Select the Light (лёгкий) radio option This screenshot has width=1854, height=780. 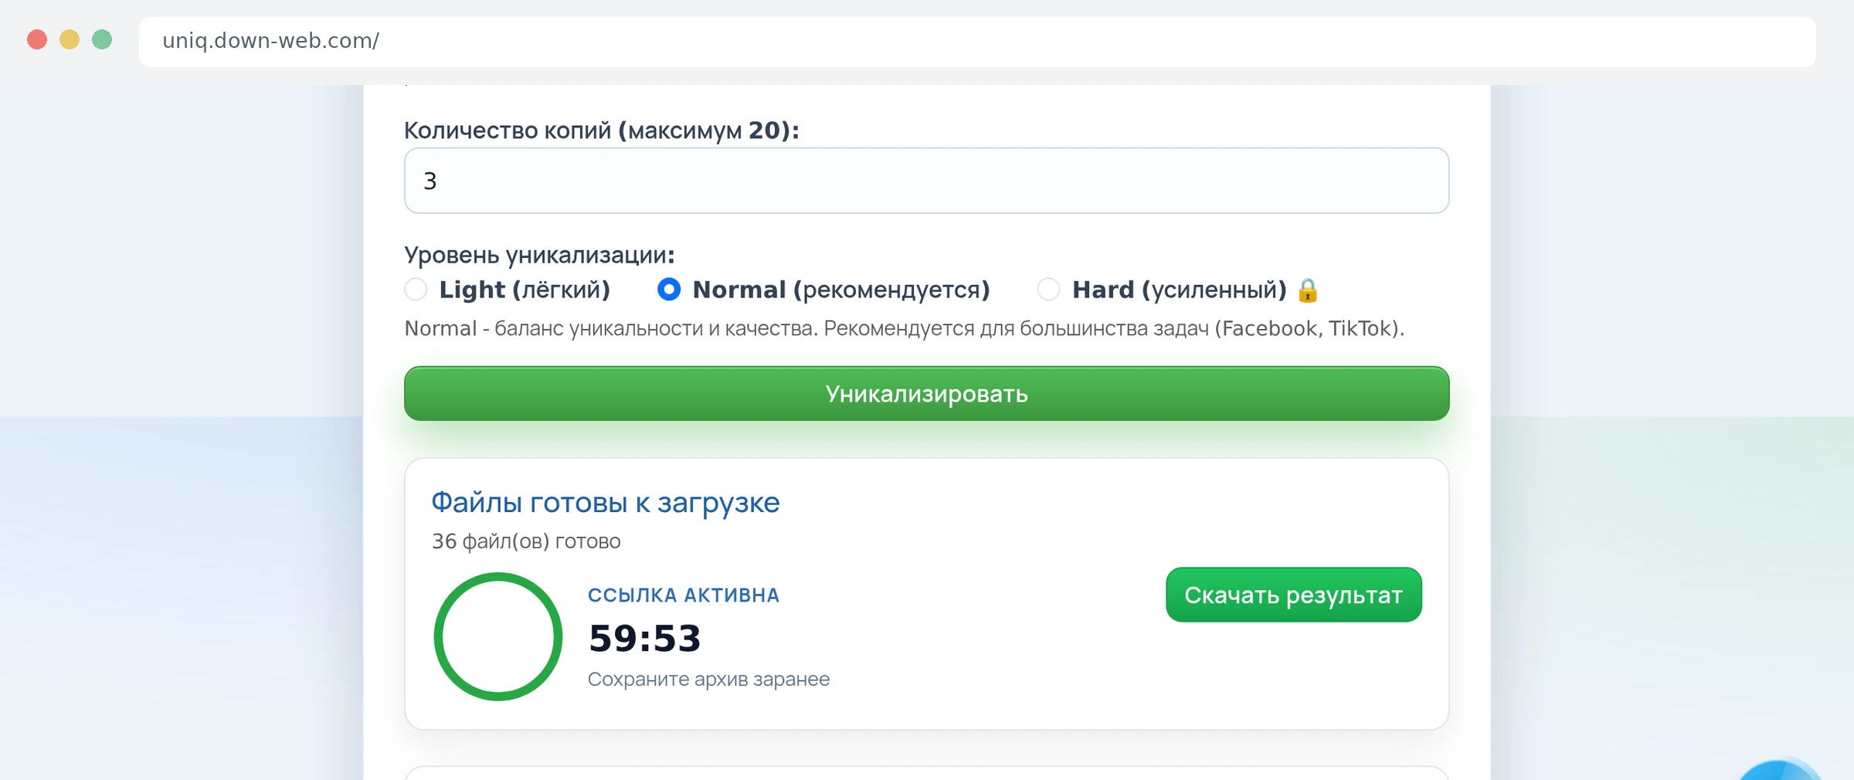click(x=416, y=290)
